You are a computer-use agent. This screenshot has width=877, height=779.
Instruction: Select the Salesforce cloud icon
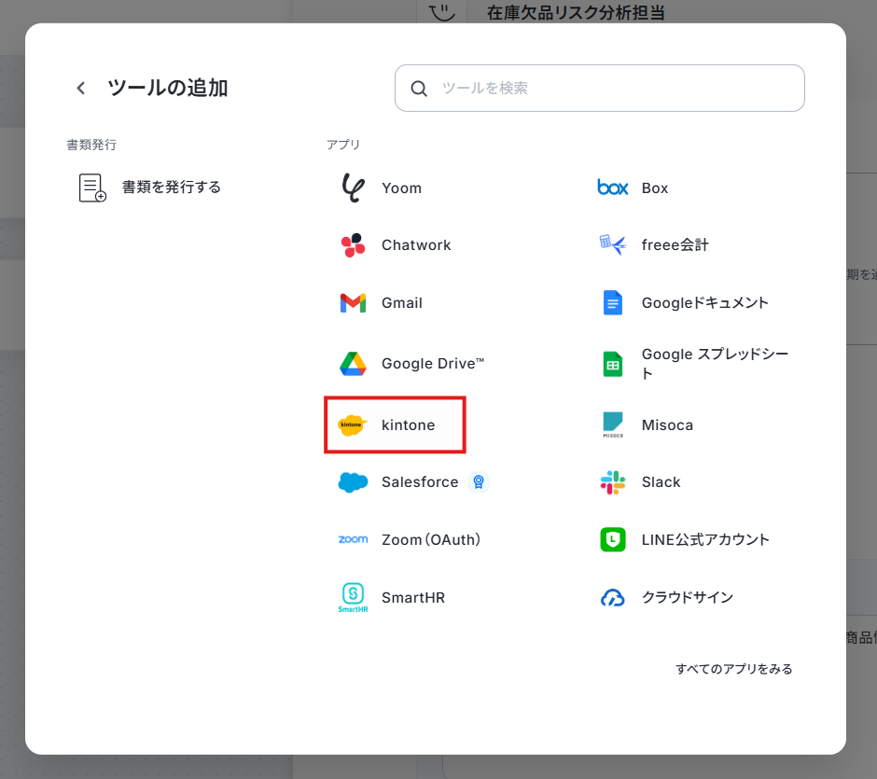pyautogui.click(x=353, y=482)
